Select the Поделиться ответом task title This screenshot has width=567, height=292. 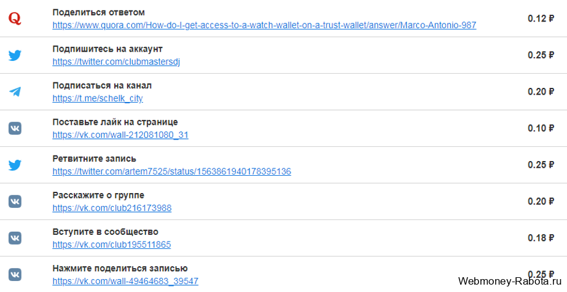click(x=99, y=13)
